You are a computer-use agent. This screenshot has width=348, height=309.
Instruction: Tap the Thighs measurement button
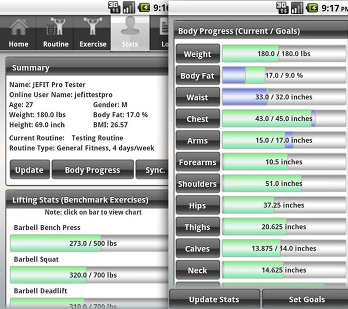[198, 227]
